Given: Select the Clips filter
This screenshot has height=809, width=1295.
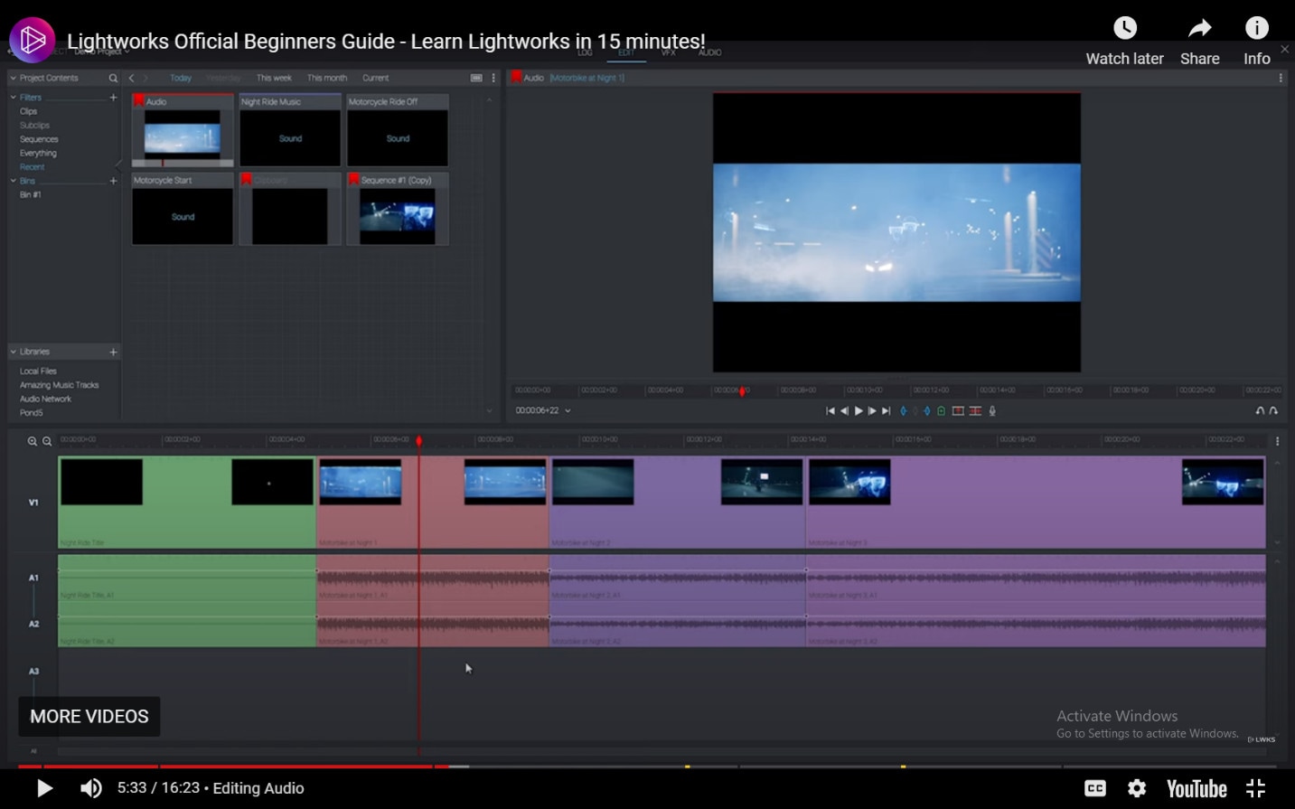Looking at the screenshot, I should 29,112.
